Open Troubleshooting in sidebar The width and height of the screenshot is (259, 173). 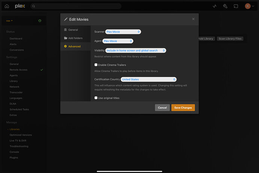coord(19,146)
